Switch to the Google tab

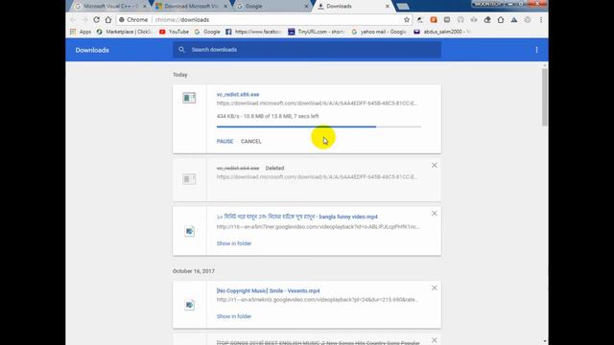coord(272,7)
